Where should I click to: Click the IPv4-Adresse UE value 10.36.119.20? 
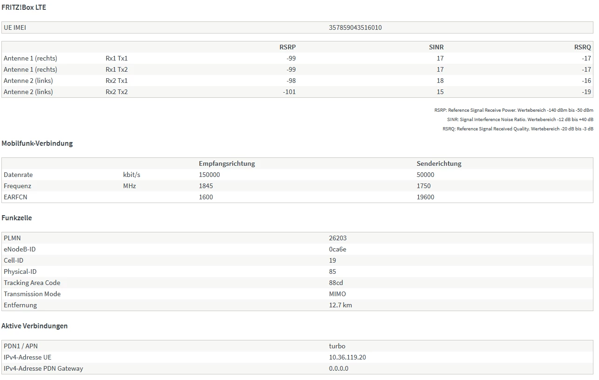click(x=348, y=357)
